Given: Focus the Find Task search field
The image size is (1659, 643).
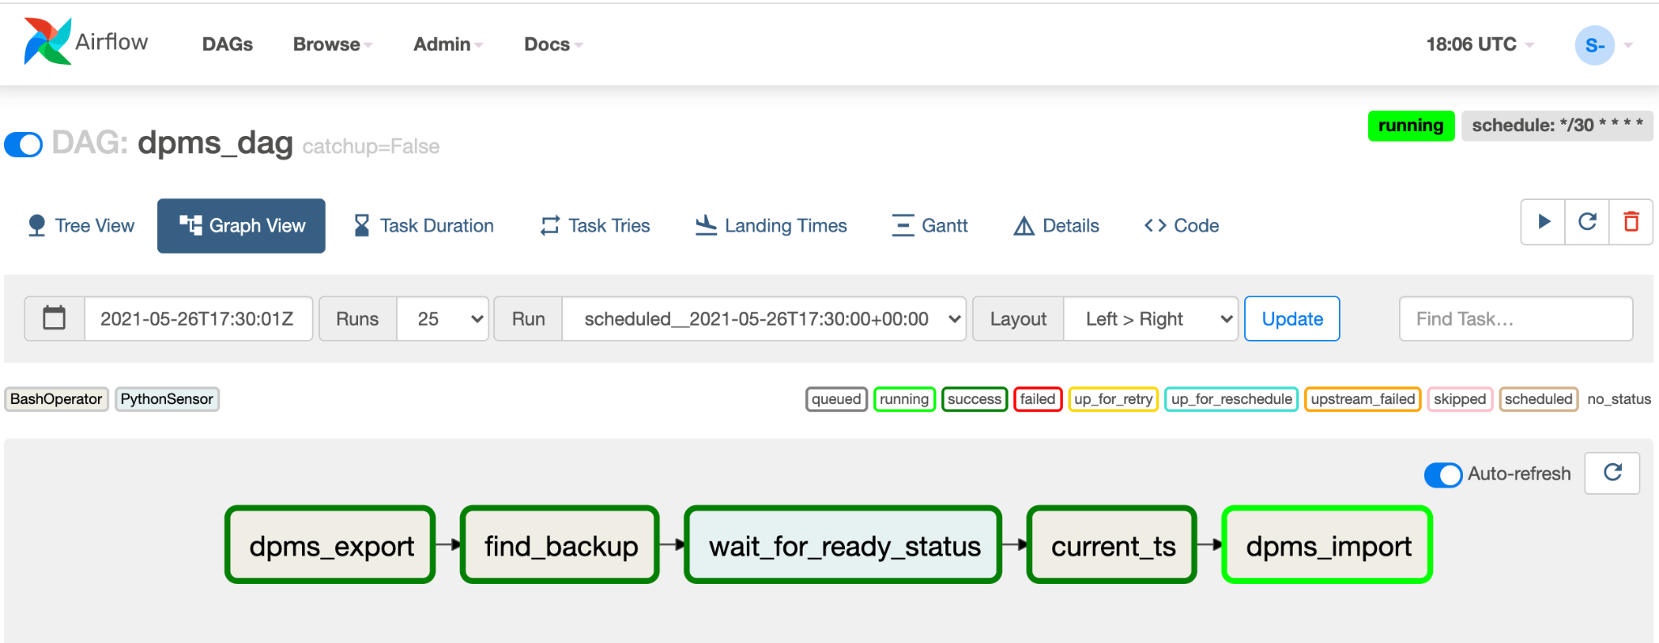Looking at the screenshot, I should (1515, 319).
